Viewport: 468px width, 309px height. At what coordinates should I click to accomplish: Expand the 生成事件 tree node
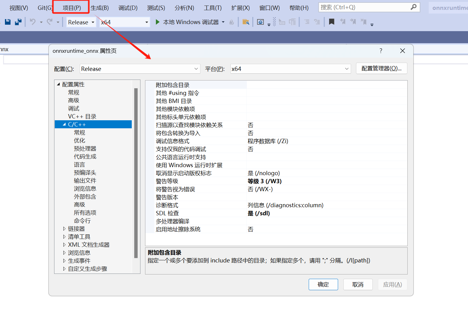64,261
